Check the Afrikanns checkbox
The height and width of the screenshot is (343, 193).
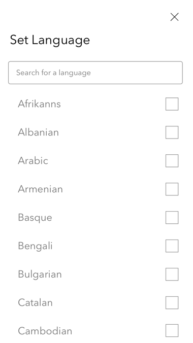coord(172,104)
